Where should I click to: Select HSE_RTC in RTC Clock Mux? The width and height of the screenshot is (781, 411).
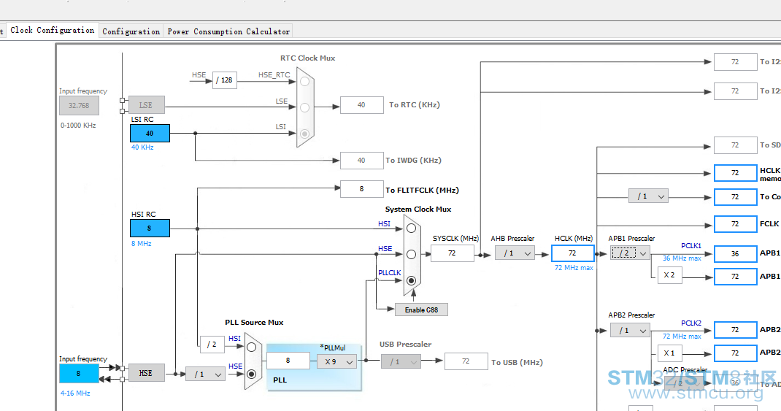pyautogui.click(x=305, y=81)
